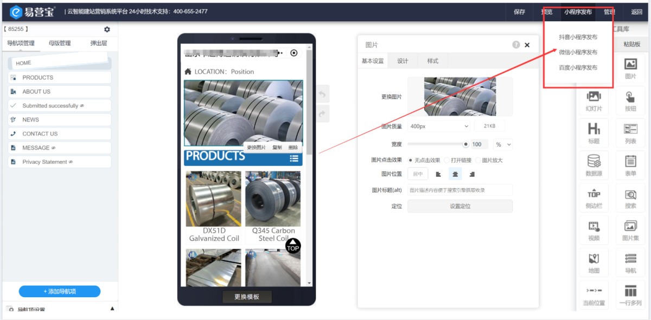Open the width unit % dropdown
651x320 pixels.
pos(503,144)
